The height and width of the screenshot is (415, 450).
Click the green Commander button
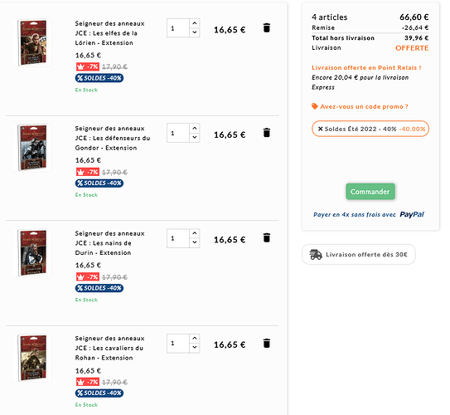tap(370, 192)
